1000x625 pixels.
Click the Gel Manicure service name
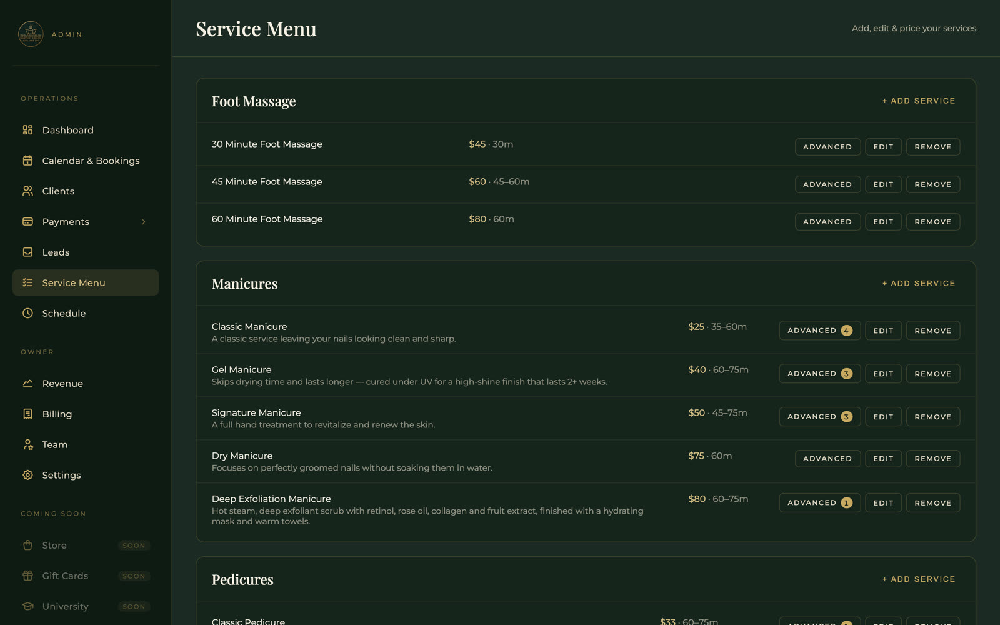click(x=241, y=370)
